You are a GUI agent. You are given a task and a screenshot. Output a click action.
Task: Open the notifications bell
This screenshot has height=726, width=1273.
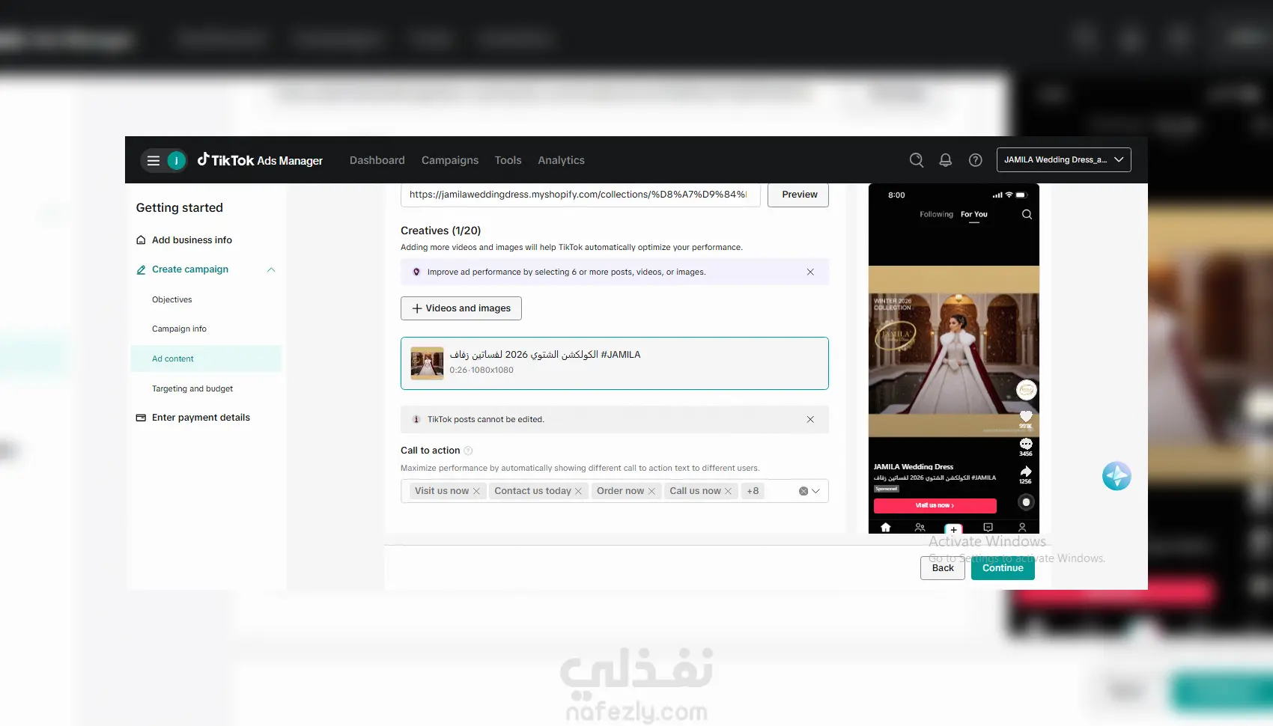[946, 159]
